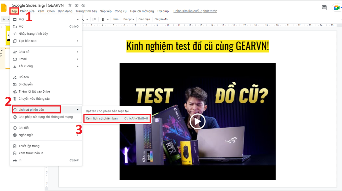Screen dimensions: 342x191
Task: Choose Tạo bản sao menu item
Action: 46,41
